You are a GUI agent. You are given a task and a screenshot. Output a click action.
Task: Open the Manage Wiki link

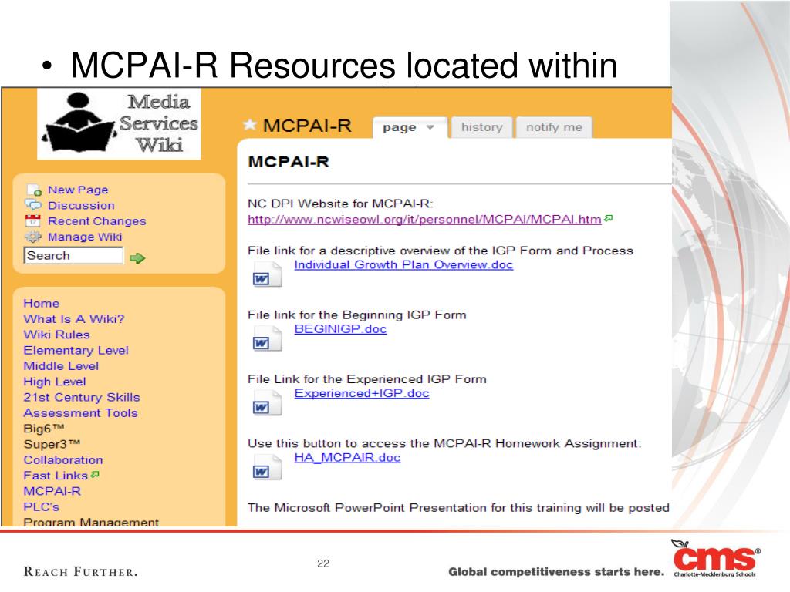pos(85,237)
